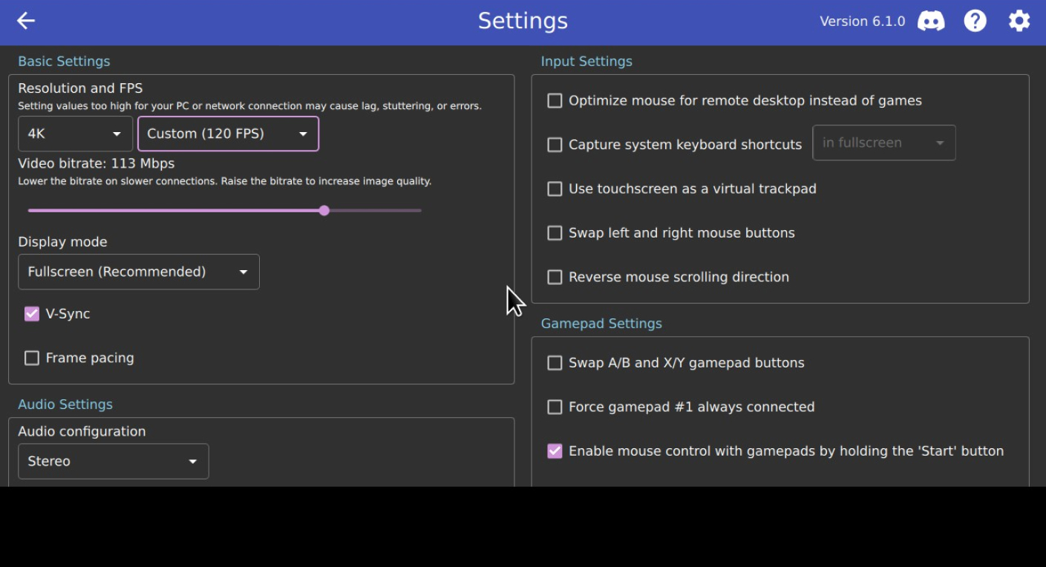Screen dimensions: 1046x567
Task: Enable reverse mouse scrolling direction
Action: (554, 277)
